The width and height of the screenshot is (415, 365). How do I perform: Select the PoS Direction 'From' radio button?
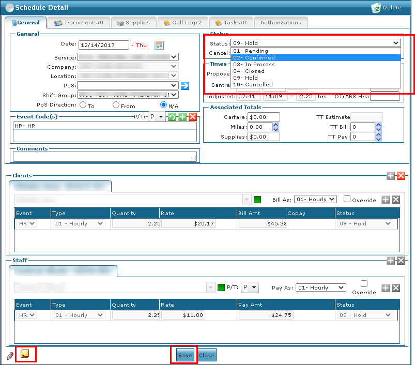(x=116, y=105)
